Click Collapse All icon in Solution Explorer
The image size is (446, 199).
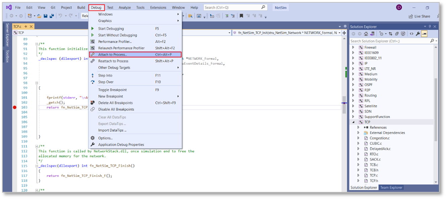pos(397,34)
